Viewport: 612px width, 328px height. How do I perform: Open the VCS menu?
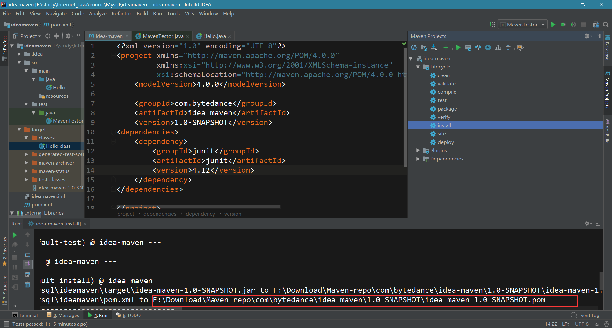[x=189, y=13]
